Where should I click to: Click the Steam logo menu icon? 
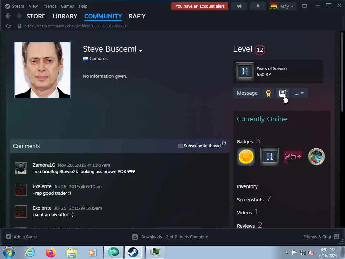click(x=8, y=6)
